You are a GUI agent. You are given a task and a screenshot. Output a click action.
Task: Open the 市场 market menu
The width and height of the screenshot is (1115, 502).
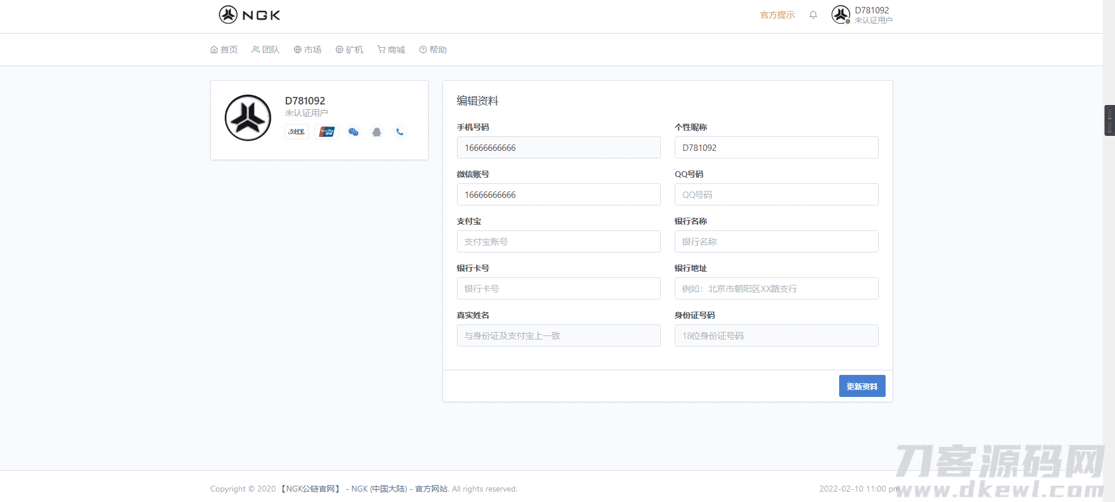(x=308, y=50)
